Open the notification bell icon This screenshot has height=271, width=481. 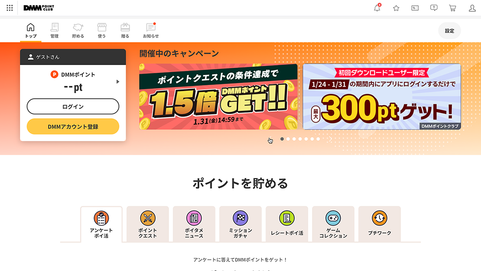tap(377, 8)
